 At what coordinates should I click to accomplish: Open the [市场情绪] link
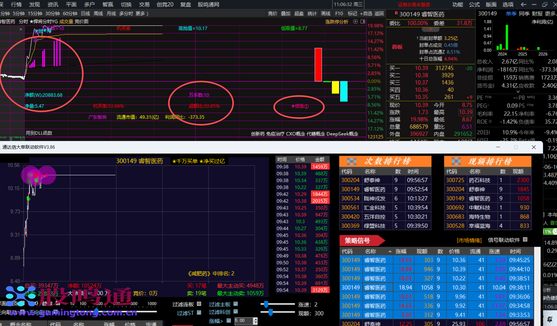click(469, 240)
